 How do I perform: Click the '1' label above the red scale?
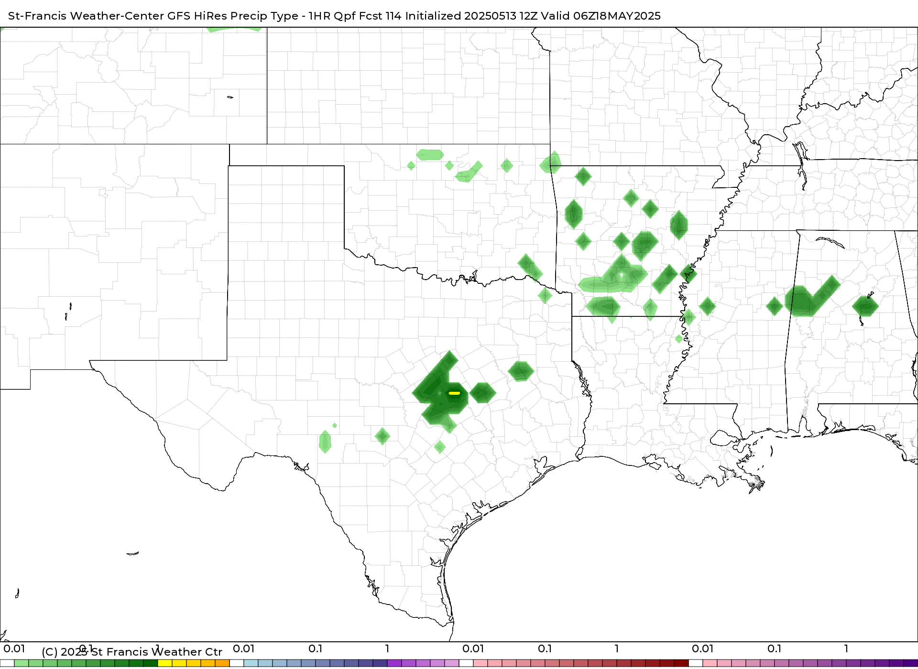tap(617, 649)
